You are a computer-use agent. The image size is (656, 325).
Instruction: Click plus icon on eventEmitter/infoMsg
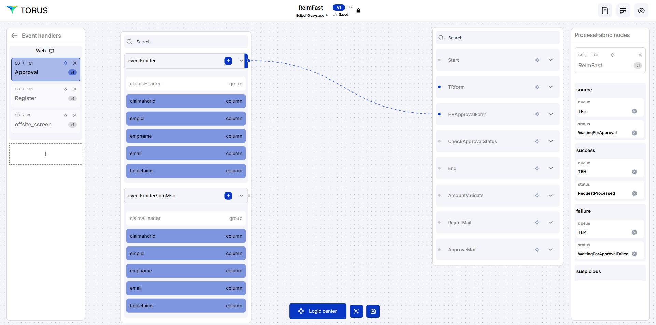point(228,196)
